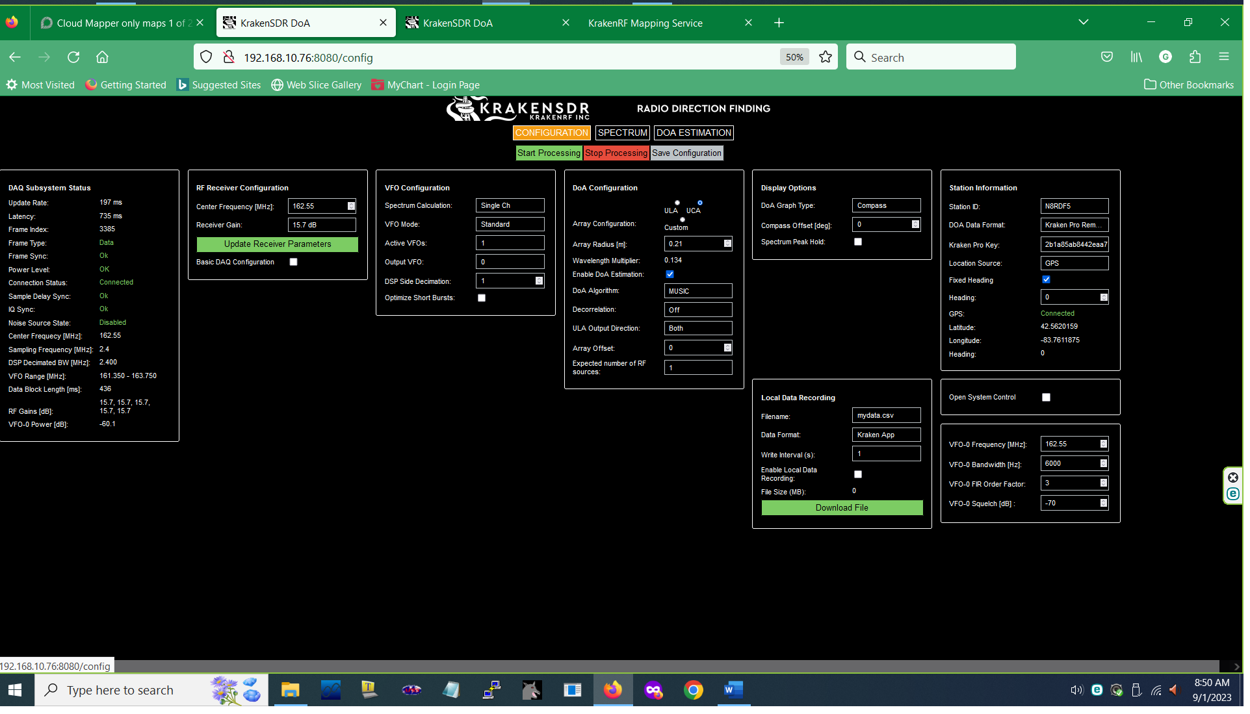The width and height of the screenshot is (1250, 714).
Task: Click Save Configuration button
Action: tap(686, 153)
